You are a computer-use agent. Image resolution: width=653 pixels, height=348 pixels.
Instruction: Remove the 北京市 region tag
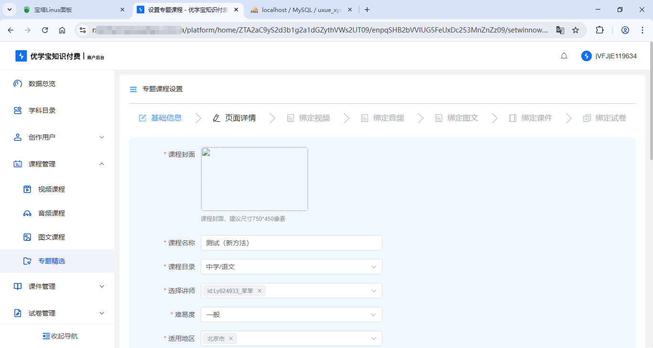[x=231, y=338]
